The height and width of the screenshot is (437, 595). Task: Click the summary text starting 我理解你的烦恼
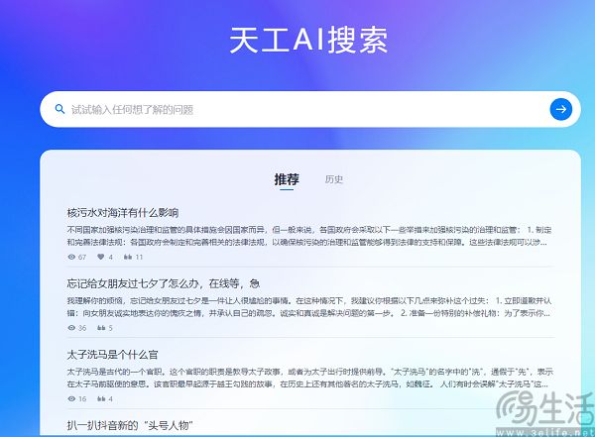click(x=309, y=307)
